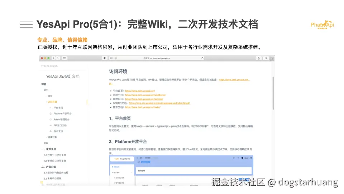Screen dimensions: 344x194
Task: Open the 开放平台 /platform/ URL link
Action: (x=145, y=95)
